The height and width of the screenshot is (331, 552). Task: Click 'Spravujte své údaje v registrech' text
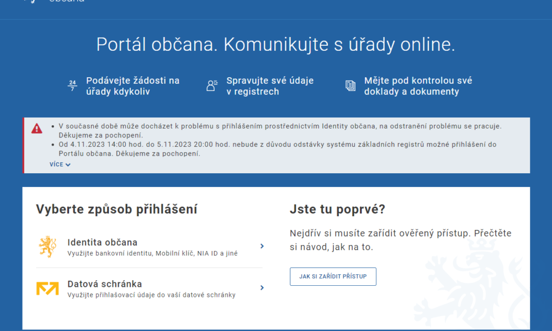click(269, 86)
